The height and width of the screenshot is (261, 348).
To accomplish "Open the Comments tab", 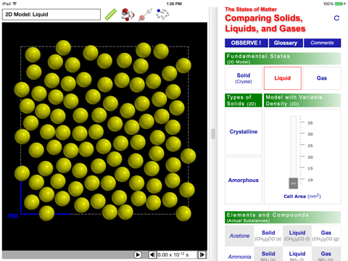I will point(322,43).
